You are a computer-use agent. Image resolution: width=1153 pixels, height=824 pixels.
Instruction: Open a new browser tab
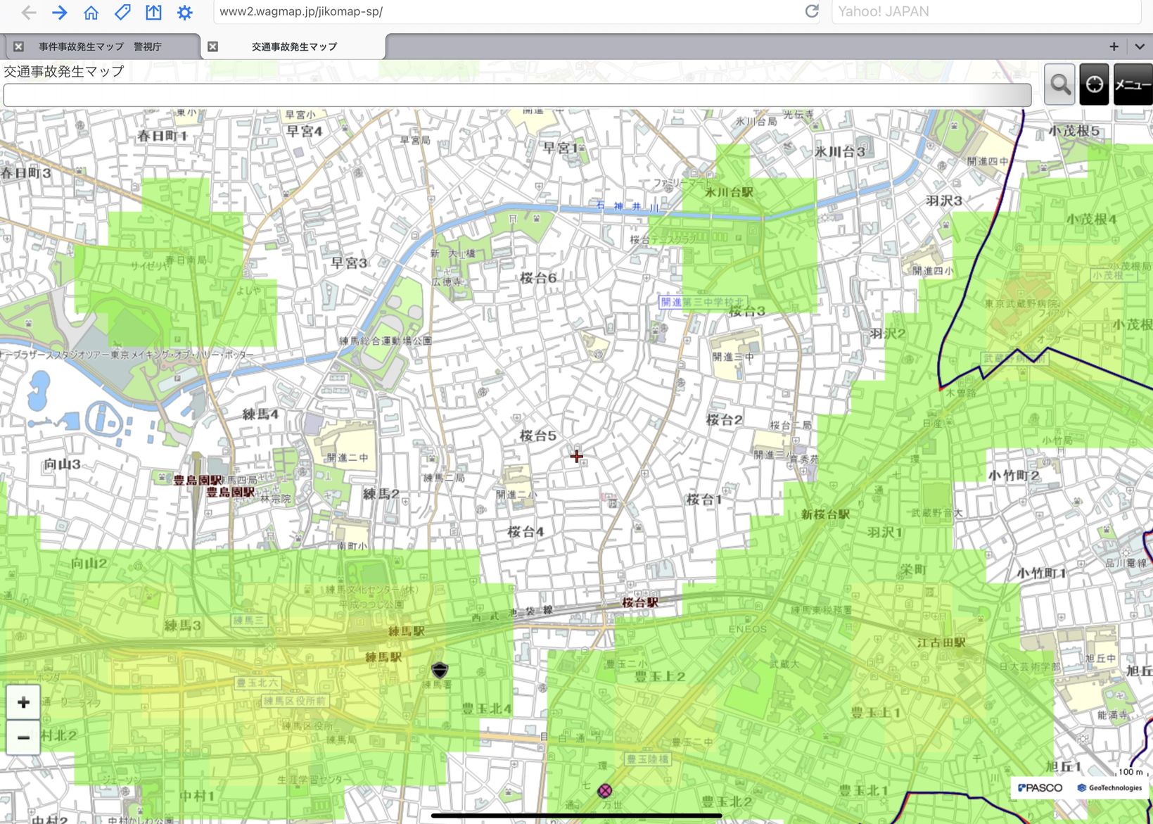click(1114, 46)
